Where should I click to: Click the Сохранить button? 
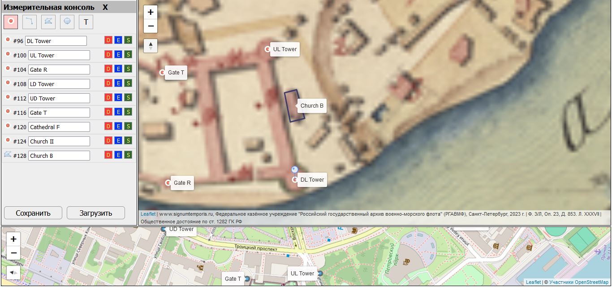point(33,213)
